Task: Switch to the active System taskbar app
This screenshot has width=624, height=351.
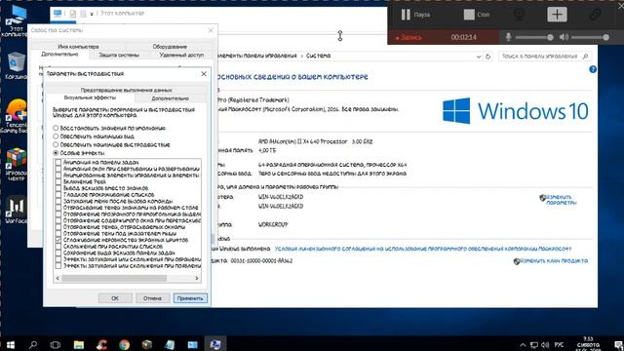Action: click(215, 344)
